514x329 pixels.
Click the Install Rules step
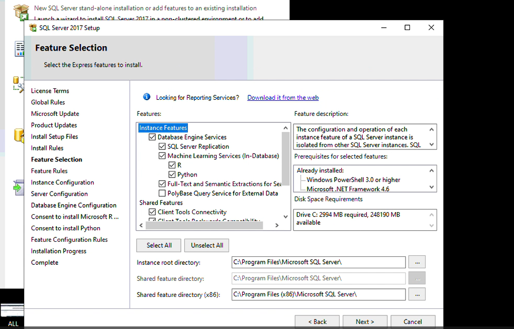point(47,148)
